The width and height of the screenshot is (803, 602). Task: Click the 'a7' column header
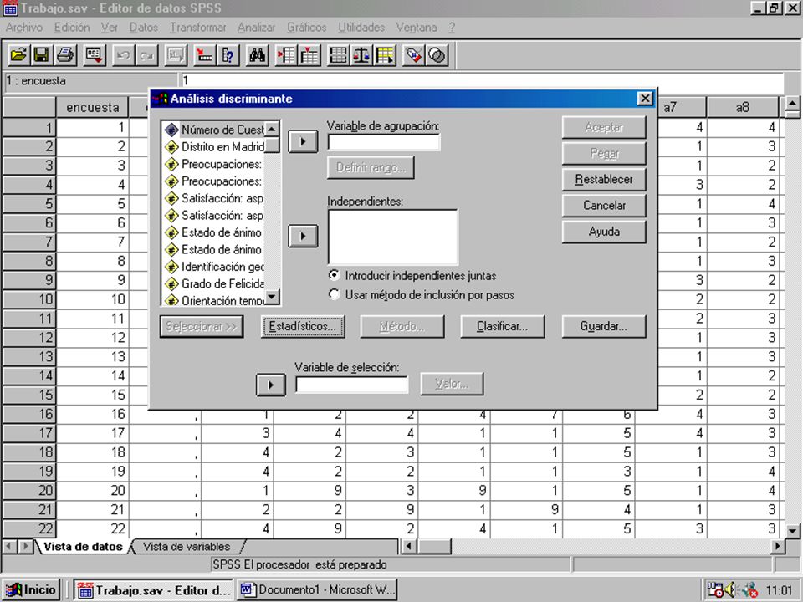681,108
